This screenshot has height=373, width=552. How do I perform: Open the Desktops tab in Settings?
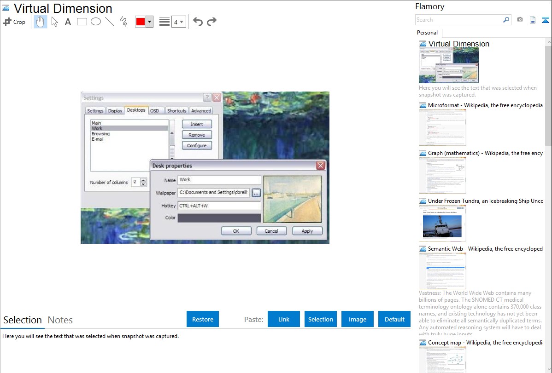click(136, 110)
